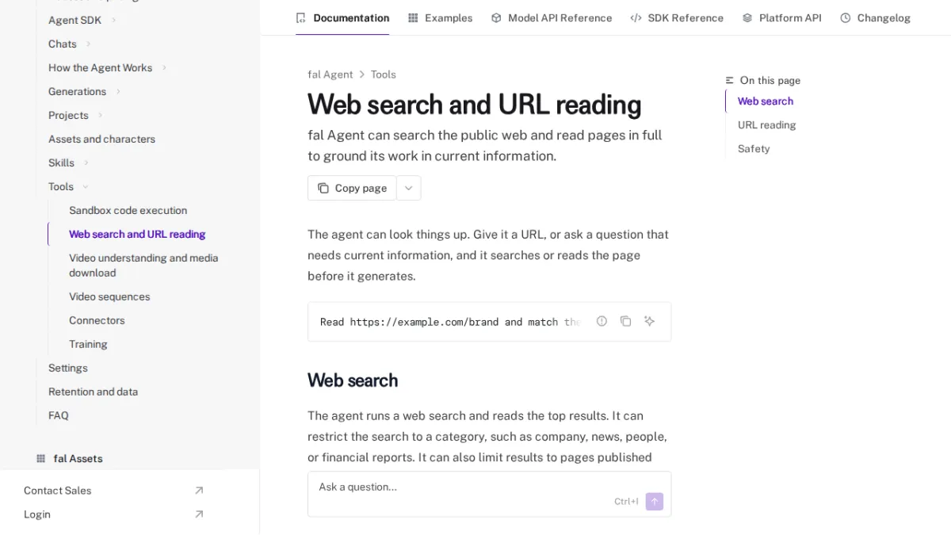Jump to Safety in On this page
The image size is (951, 535).
click(754, 148)
